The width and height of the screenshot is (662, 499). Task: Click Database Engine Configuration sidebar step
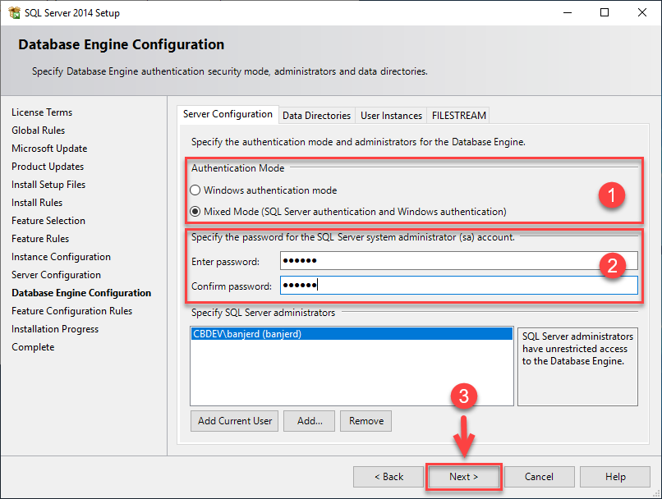click(x=81, y=293)
